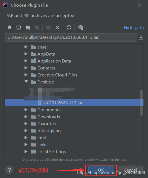Jump to Desktop directory icon
This screenshot has width=148, height=178.
(19, 27)
